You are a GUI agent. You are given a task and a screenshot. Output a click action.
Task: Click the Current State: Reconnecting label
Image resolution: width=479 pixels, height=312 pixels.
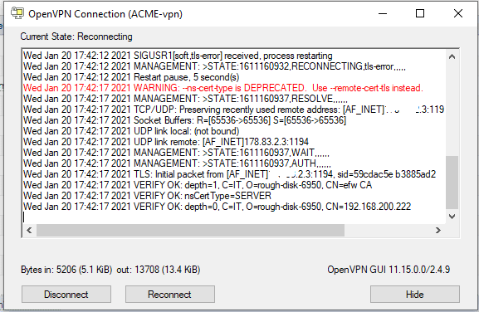76,37
